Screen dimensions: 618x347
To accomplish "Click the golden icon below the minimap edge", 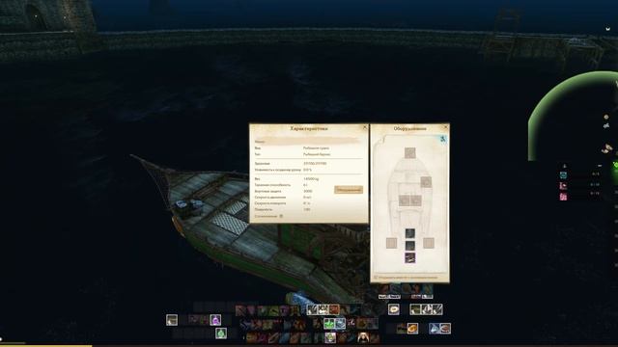I will pos(607,149).
